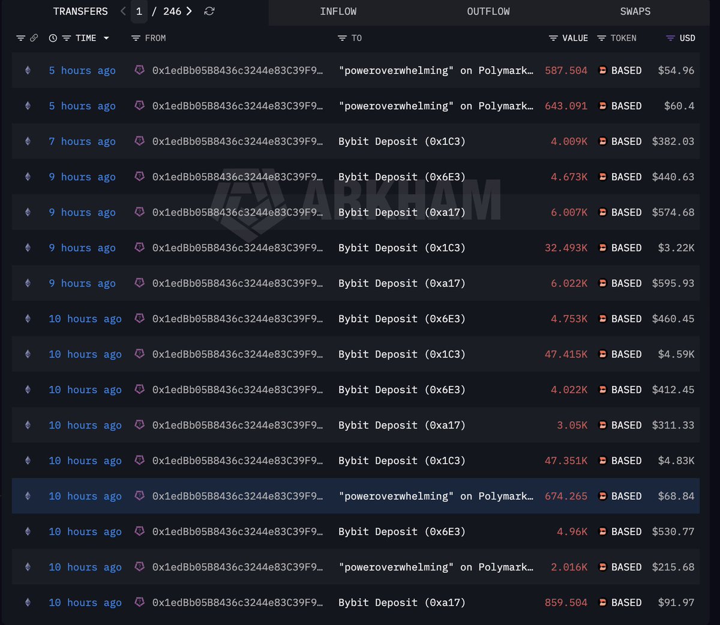Click the Ethereum icon in the $595.93 row

[28, 283]
